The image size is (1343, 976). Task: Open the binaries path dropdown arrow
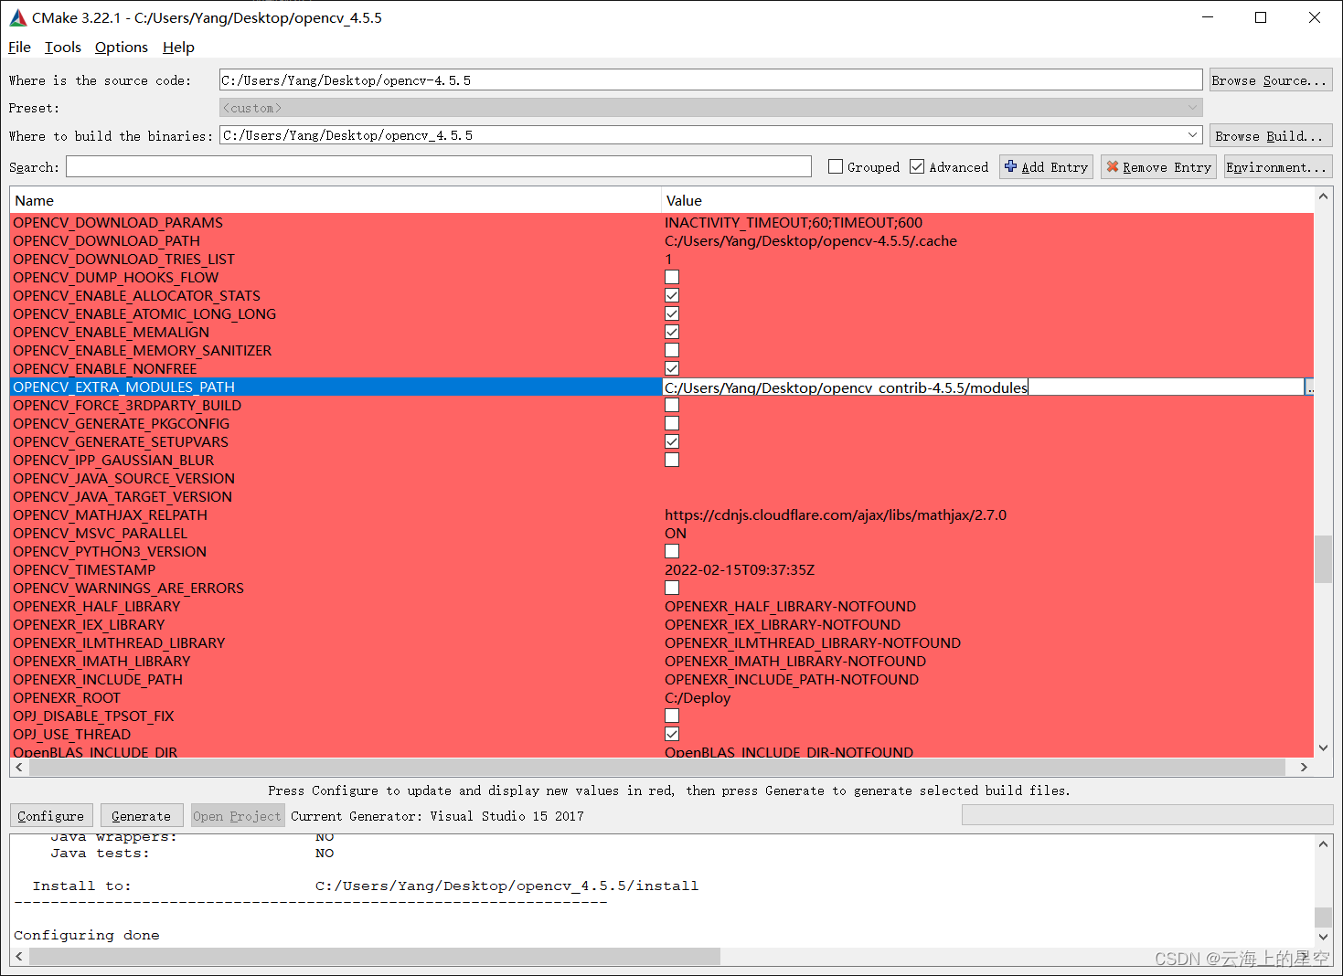tap(1193, 134)
